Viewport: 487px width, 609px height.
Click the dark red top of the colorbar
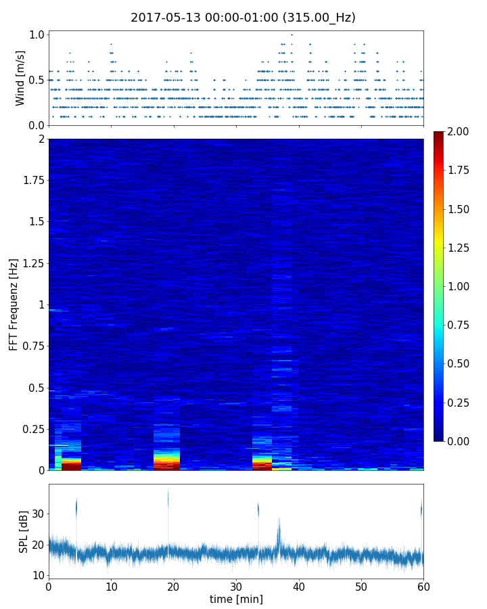(440, 134)
